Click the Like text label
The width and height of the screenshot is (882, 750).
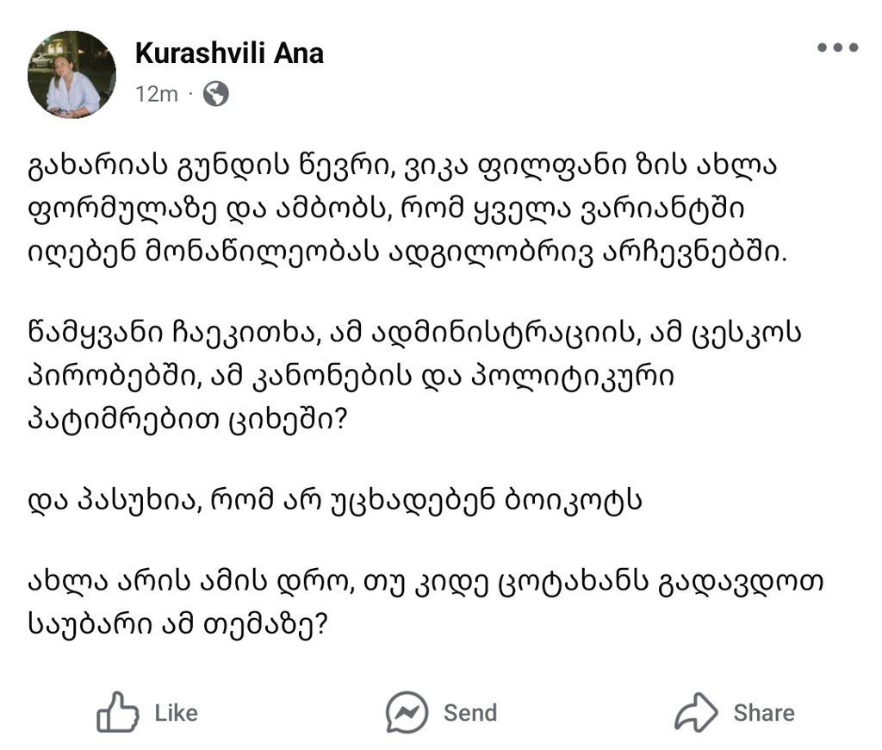(177, 713)
